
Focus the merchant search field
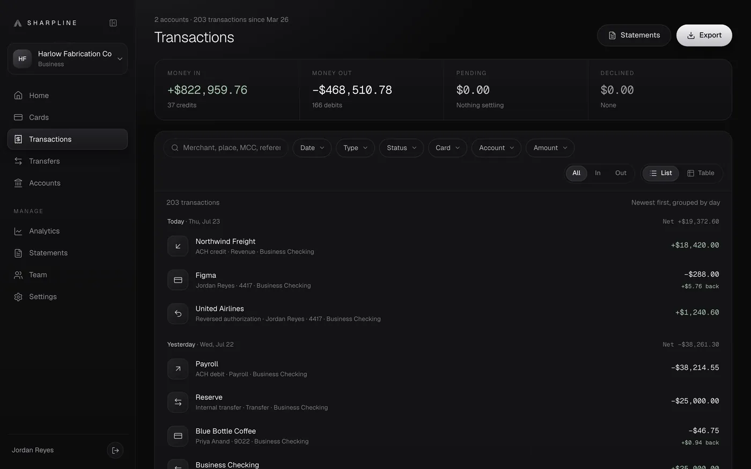(226, 148)
